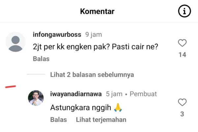The width and height of the screenshot is (198, 132).
Task: Click the 5 jam timestamp
Action: coord(114,94)
